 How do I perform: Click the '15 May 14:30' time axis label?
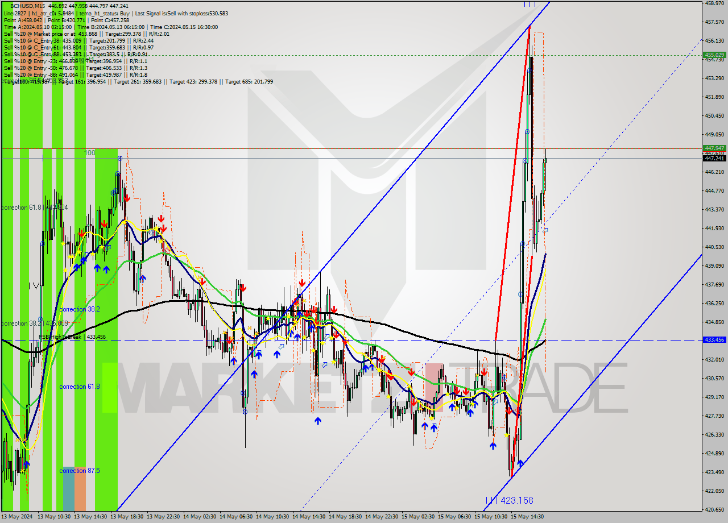[x=527, y=517]
